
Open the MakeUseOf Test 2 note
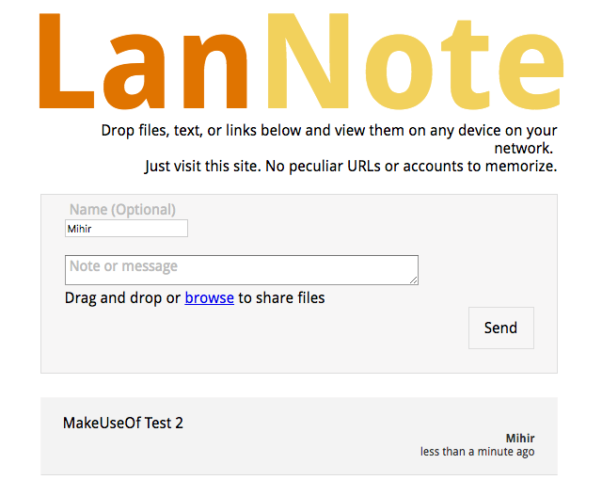tap(123, 423)
